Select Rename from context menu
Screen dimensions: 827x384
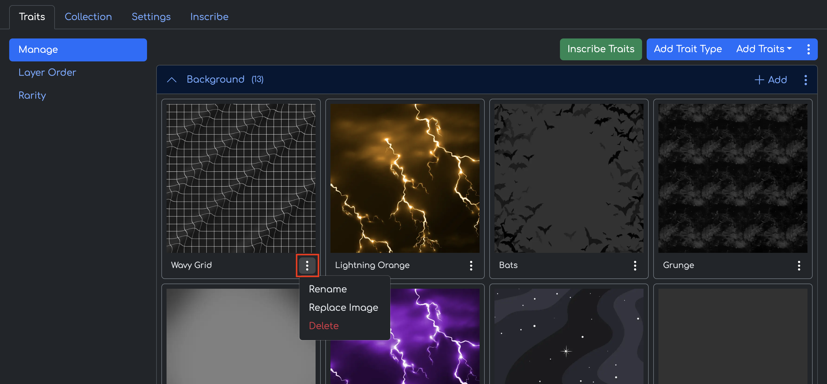point(327,289)
